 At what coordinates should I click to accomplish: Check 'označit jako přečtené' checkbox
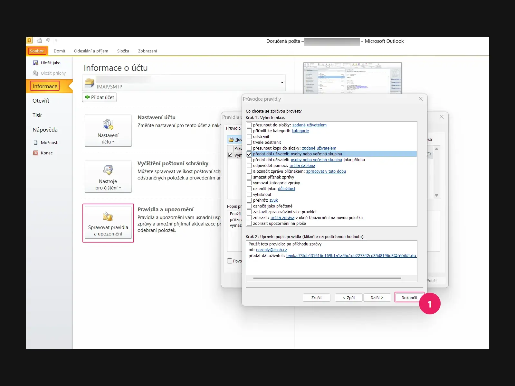coord(249,206)
